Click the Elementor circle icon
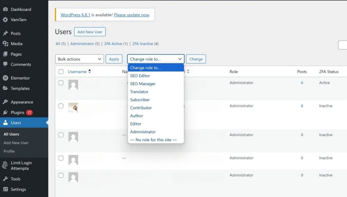 [5, 78]
